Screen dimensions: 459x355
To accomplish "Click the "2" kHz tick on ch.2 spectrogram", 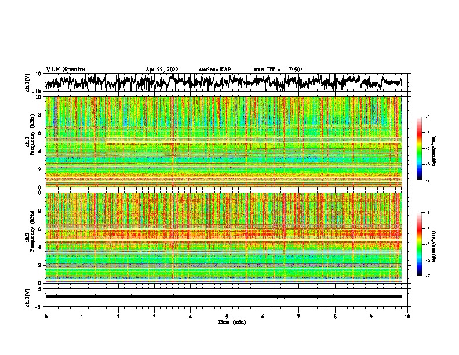I will tap(40, 265).
